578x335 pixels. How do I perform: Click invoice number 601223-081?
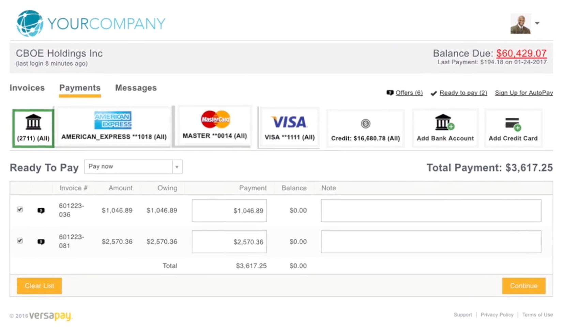(x=71, y=241)
